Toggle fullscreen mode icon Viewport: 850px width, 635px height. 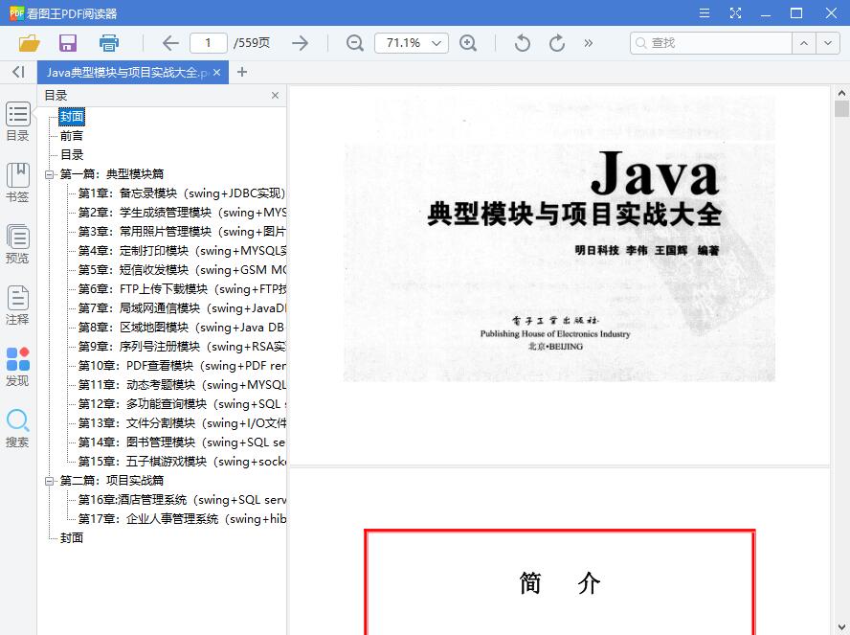735,13
